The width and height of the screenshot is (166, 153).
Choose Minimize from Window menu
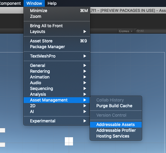point(57,11)
